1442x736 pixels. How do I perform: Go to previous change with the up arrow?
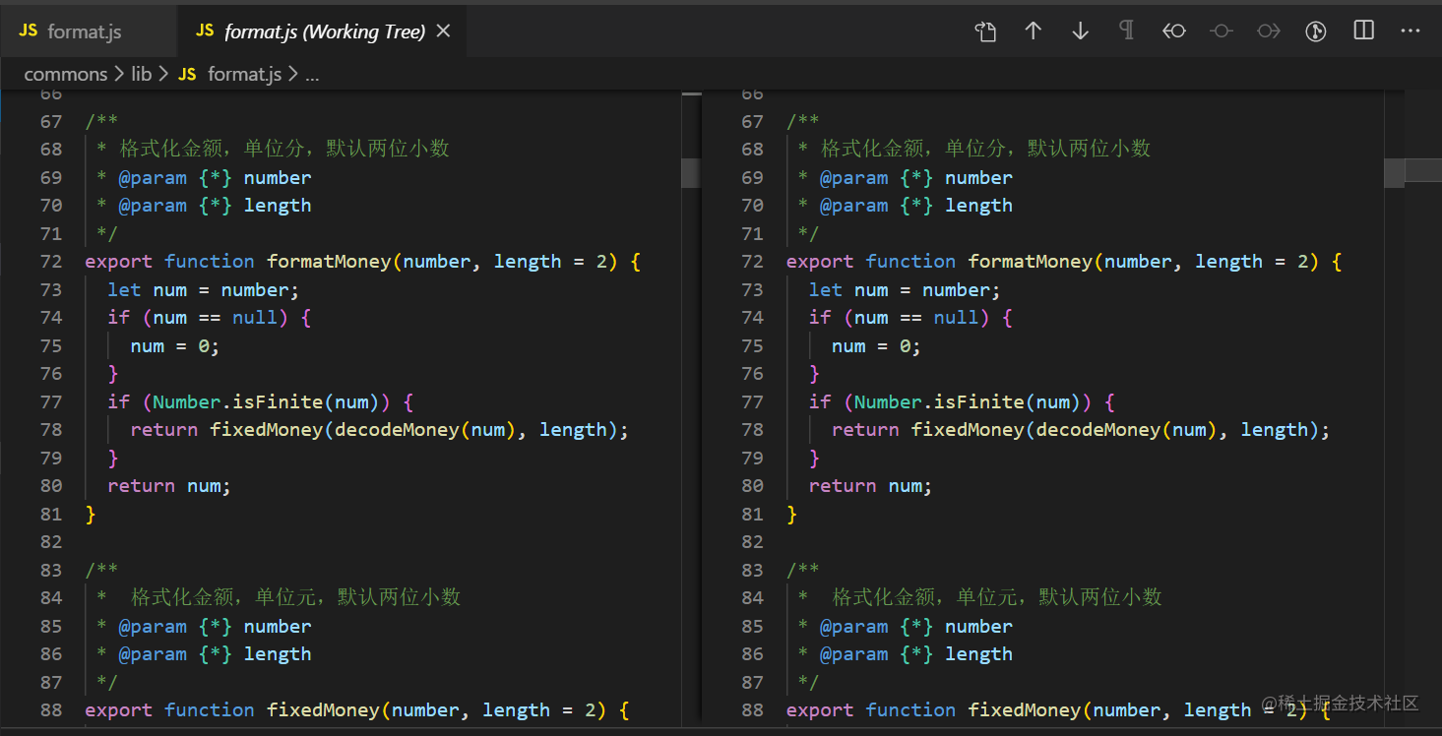pyautogui.click(x=1033, y=31)
